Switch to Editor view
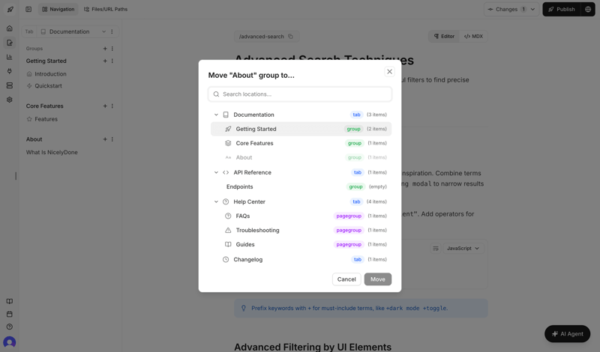The width and height of the screenshot is (600, 352). [444, 36]
